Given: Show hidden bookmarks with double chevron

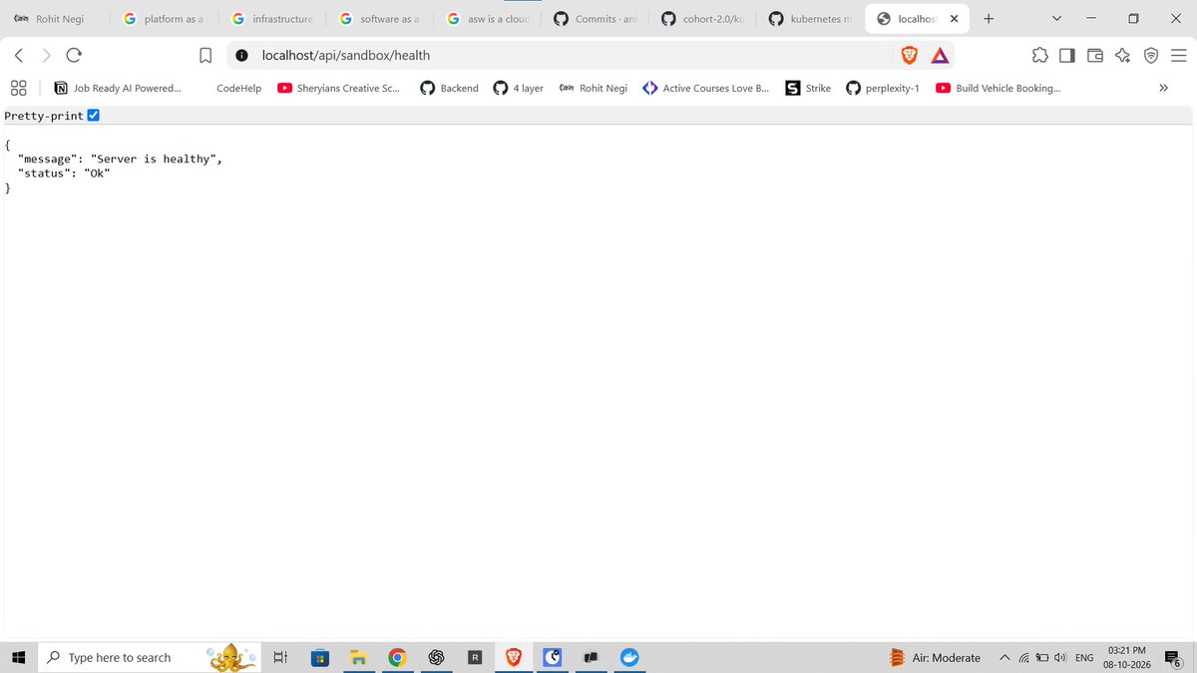Looking at the screenshot, I should (x=1163, y=88).
